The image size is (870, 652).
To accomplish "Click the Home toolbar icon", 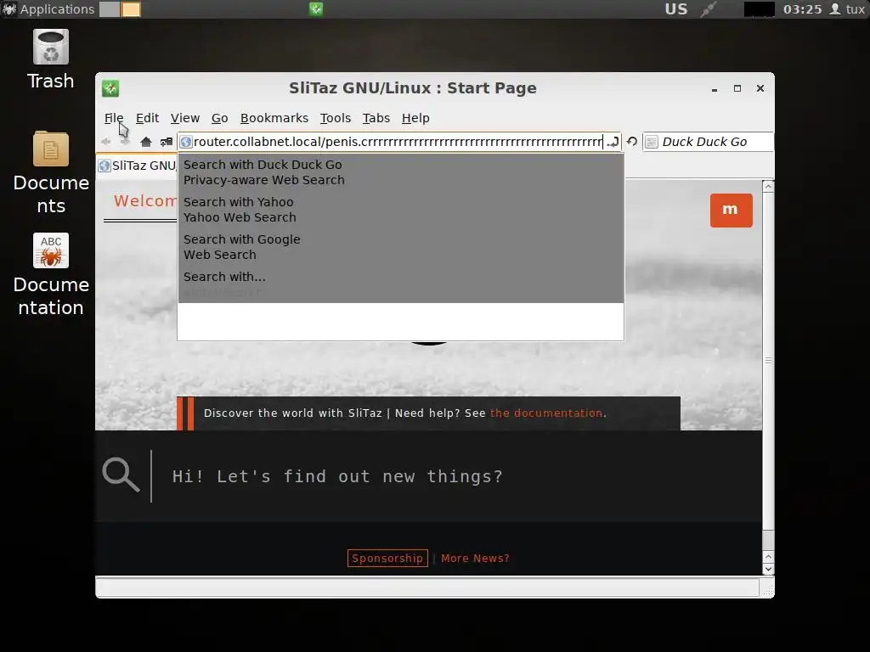I will click(146, 142).
